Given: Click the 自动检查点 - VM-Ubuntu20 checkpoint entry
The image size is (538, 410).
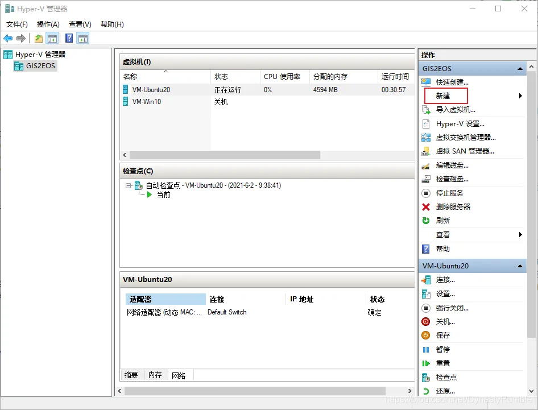Looking at the screenshot, I should click(213, 185).
